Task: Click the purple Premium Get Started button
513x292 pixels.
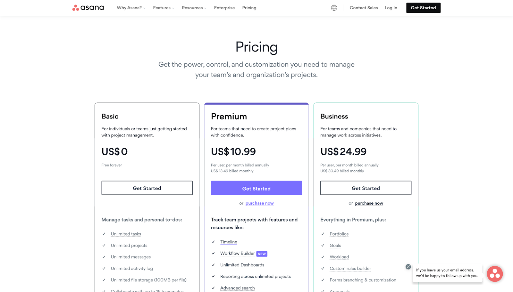Action: click(x=256, y=188)
